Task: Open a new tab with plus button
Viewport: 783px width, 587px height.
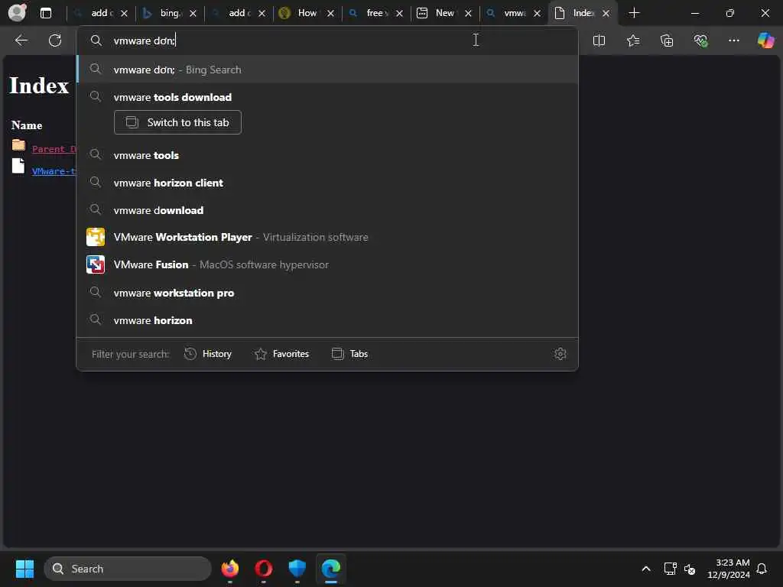Action: click(634, 13)
